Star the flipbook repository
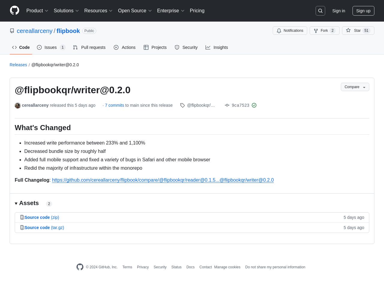The image size is (384, 307). coord(358,31)
